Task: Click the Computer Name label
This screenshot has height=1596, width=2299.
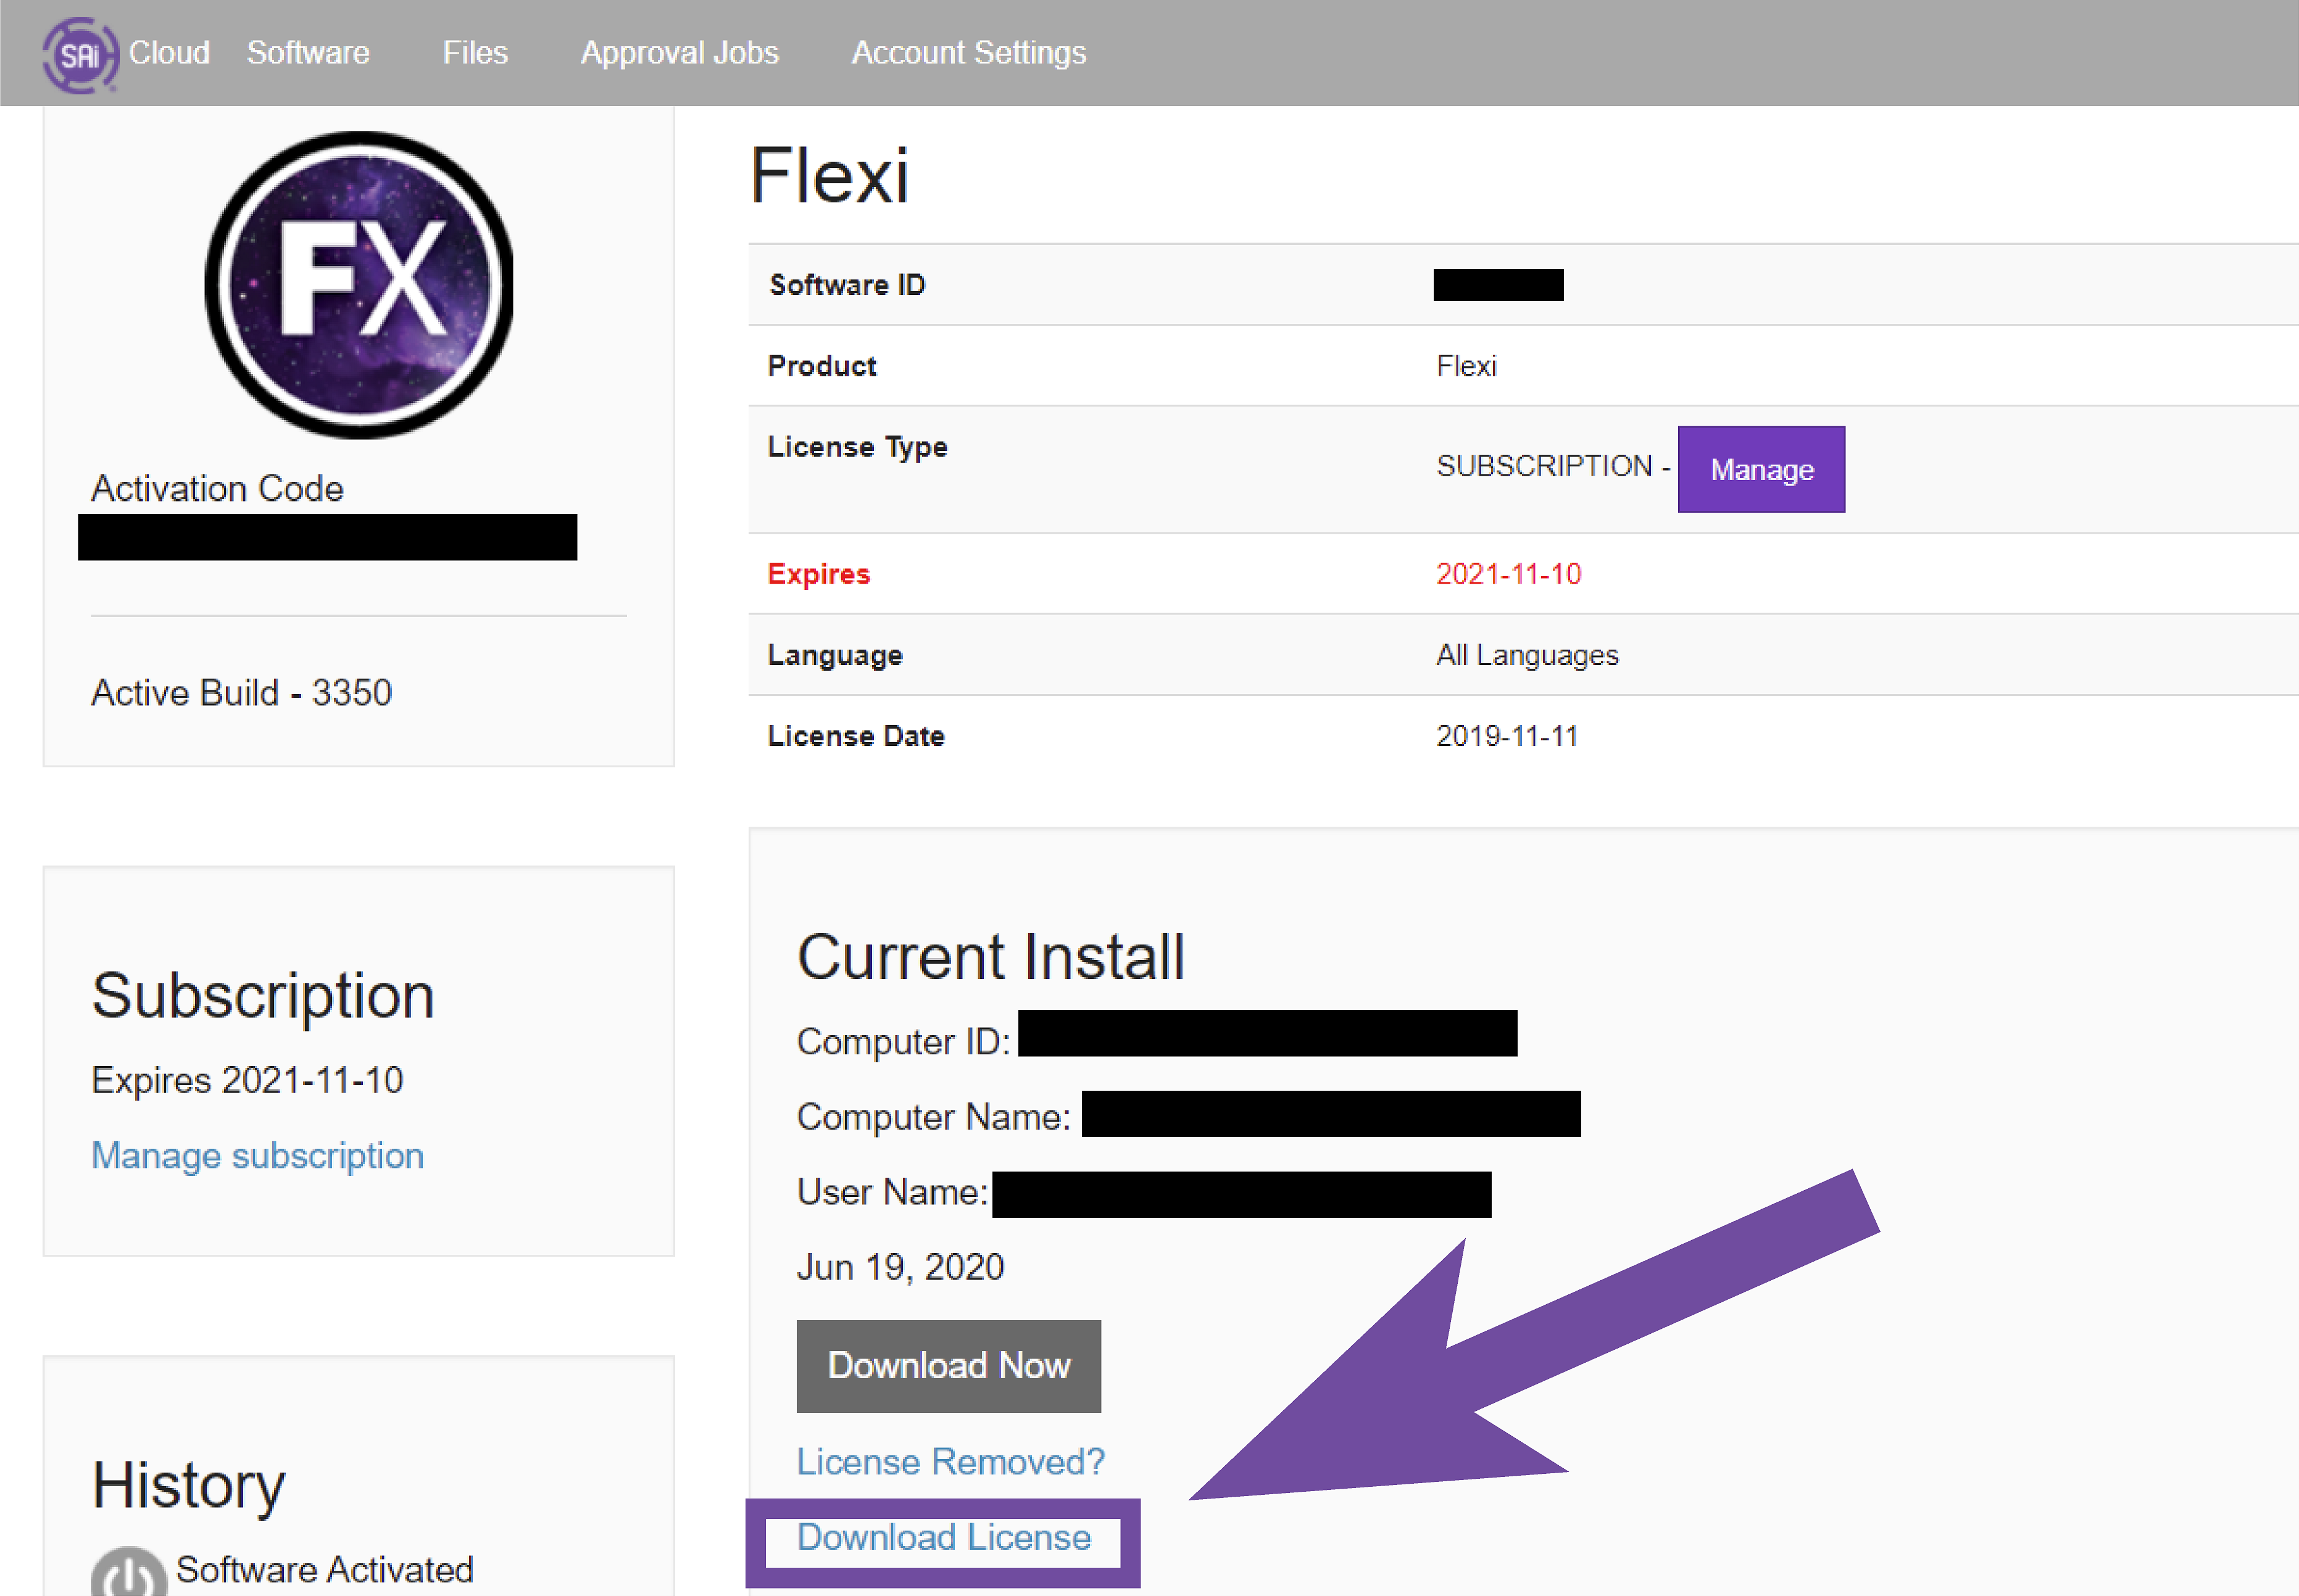Action: point(933,1117)
